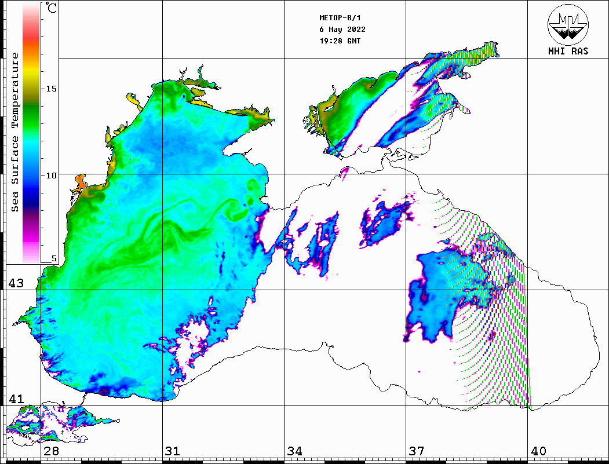The width and height of the screenshot is (609, 464).
Task: Click the longitude label '34'
Action: 294,451
